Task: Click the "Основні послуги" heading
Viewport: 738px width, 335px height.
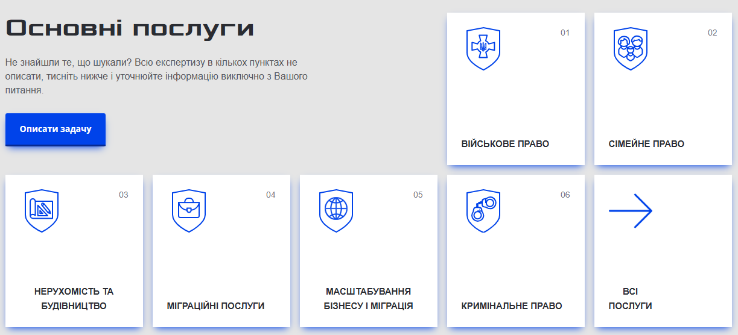Action: [130, 28]
